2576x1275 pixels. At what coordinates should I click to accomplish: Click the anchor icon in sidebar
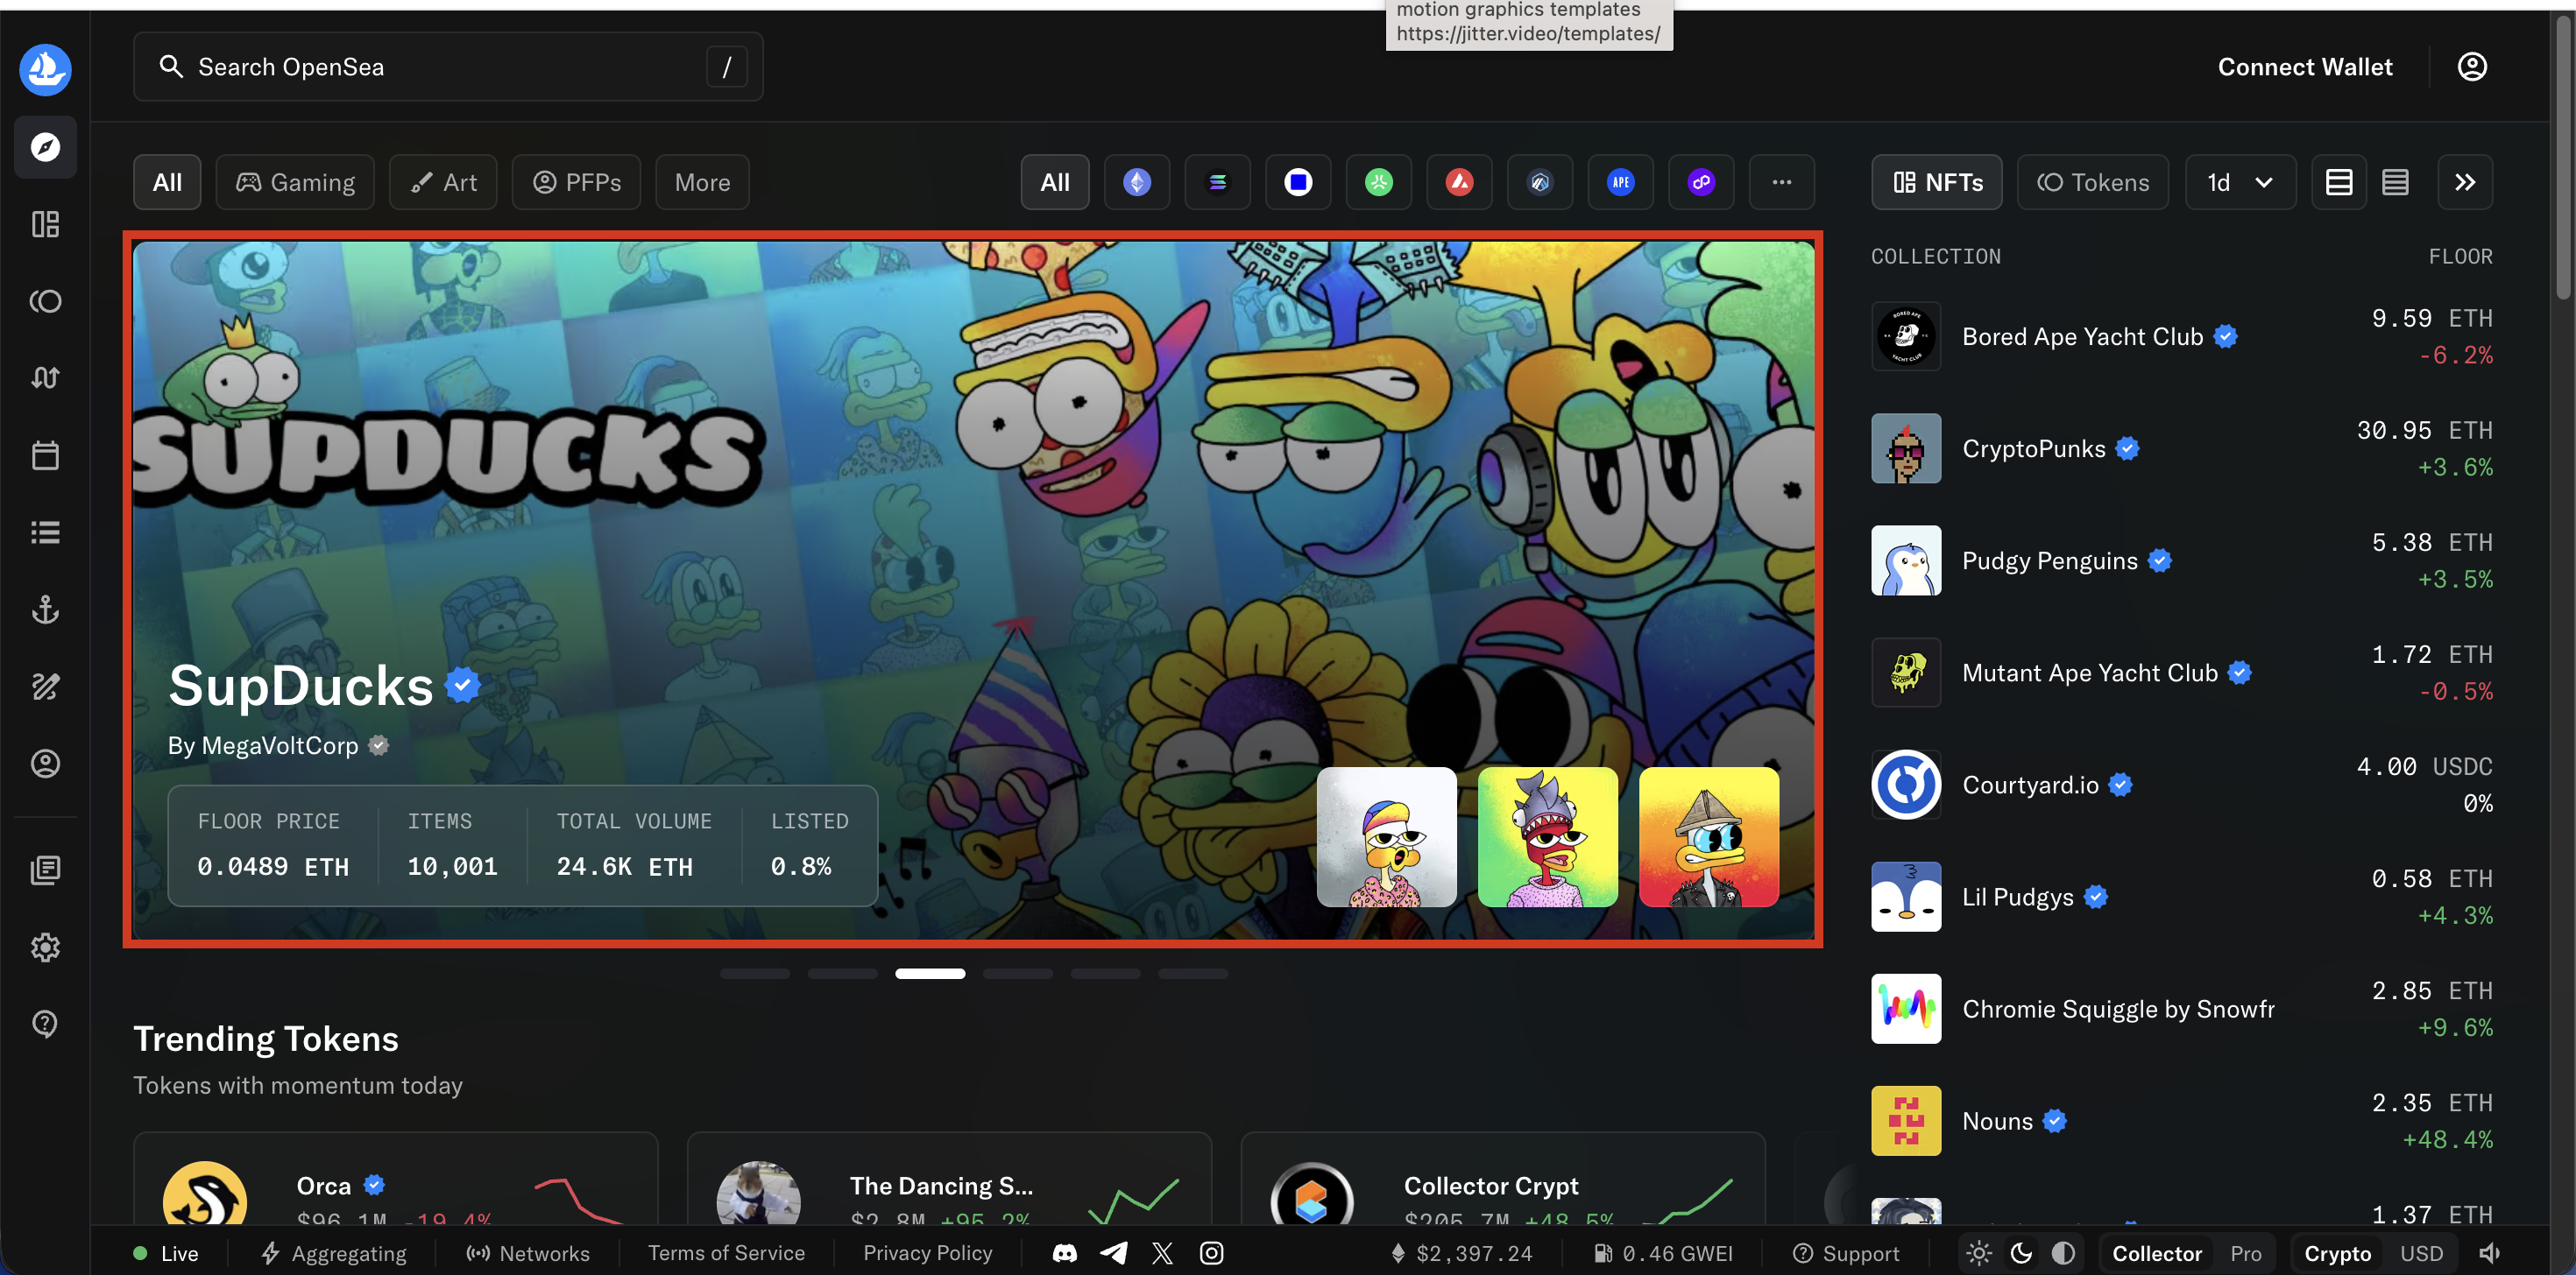click(x=45, y=609)
